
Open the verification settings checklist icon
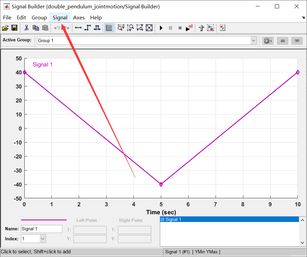point(223,28)
